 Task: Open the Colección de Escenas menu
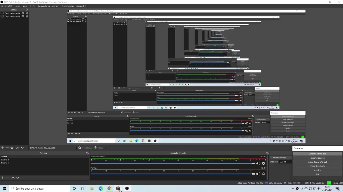click(48, 6)
